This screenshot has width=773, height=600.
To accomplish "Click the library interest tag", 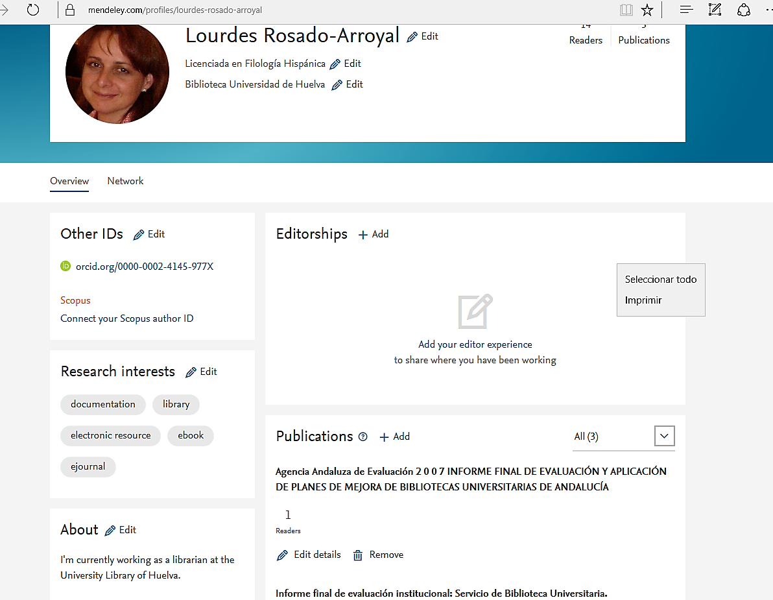I will 176,404.
